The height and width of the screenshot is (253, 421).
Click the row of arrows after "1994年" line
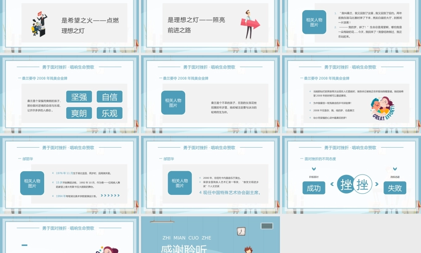pos(110,196)
